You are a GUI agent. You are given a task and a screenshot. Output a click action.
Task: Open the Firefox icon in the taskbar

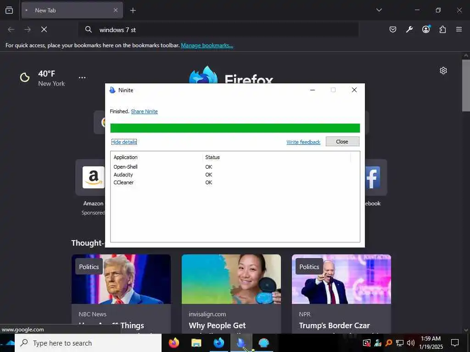174,343
